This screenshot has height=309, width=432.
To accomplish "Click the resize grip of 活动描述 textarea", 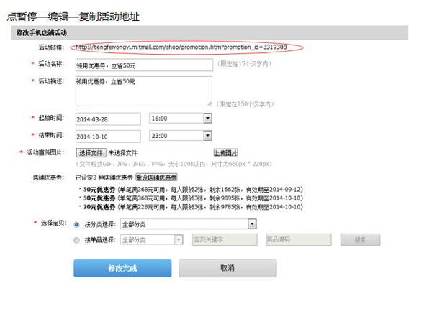I will point(210,103).
